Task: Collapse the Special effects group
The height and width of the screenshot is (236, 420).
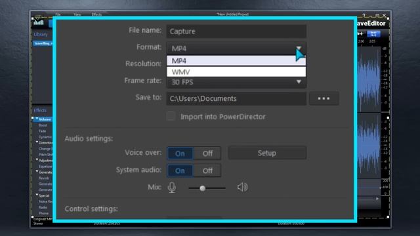Action: point(37,195)
